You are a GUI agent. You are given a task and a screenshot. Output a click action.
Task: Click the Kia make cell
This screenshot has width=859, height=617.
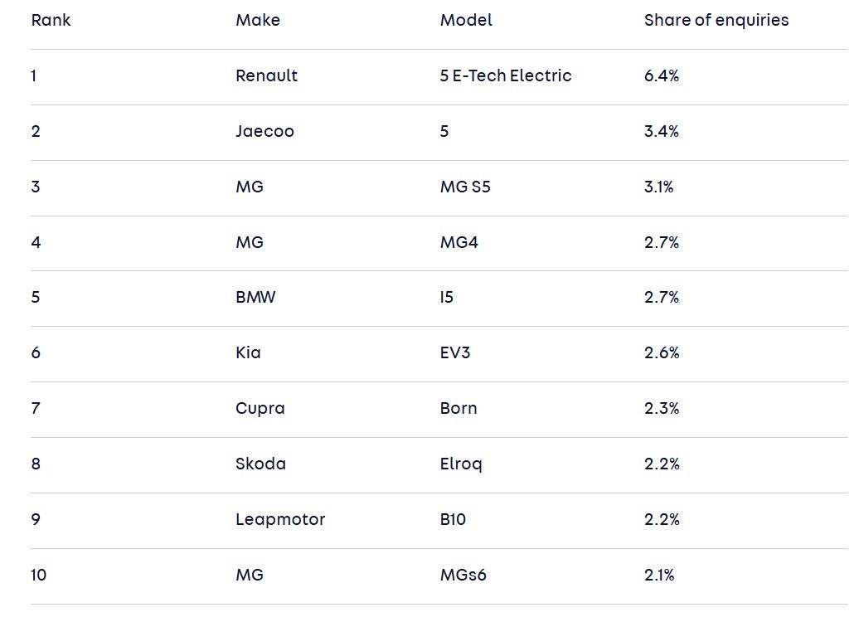(248, 352)
